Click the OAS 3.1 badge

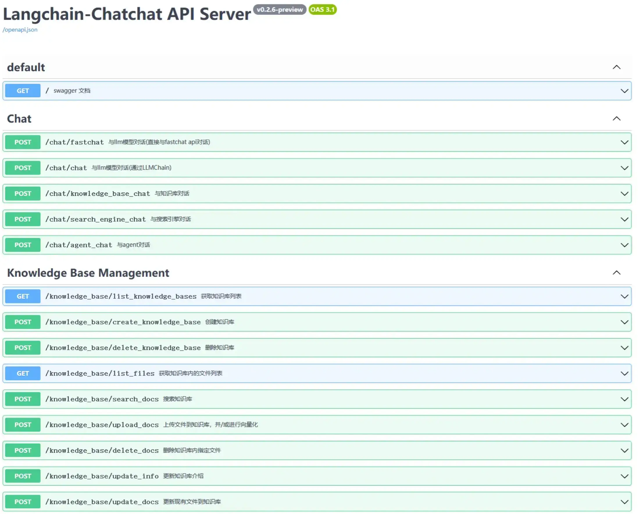(x=323, y=10)
